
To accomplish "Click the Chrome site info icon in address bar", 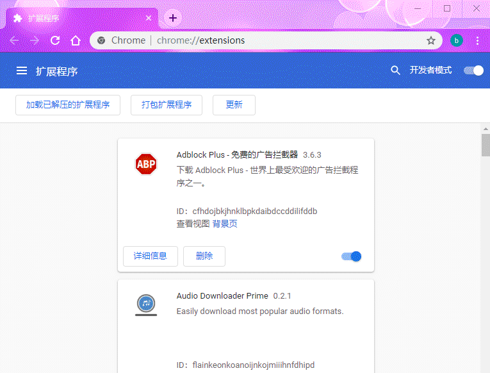I will pos(101,40).
